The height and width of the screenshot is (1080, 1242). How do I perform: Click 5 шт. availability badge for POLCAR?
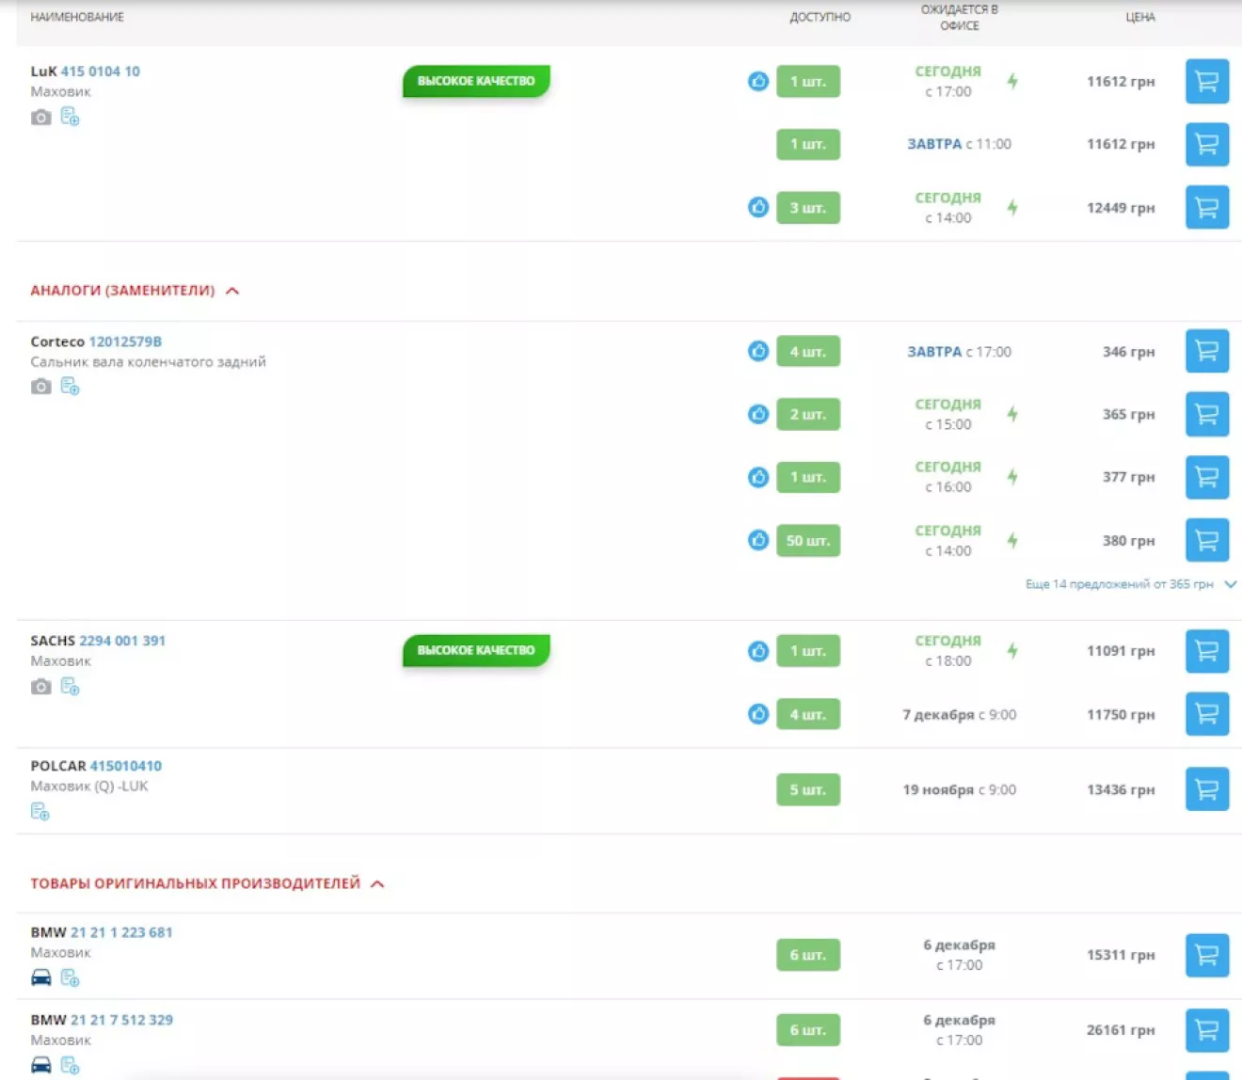(808, 790)
